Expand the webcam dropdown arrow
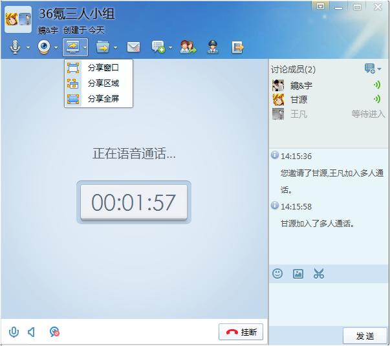Viewport: 390px width, 346px height. (x=56, y=47)
